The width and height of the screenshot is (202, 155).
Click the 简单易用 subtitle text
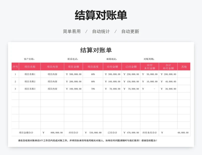coord(72,31)
